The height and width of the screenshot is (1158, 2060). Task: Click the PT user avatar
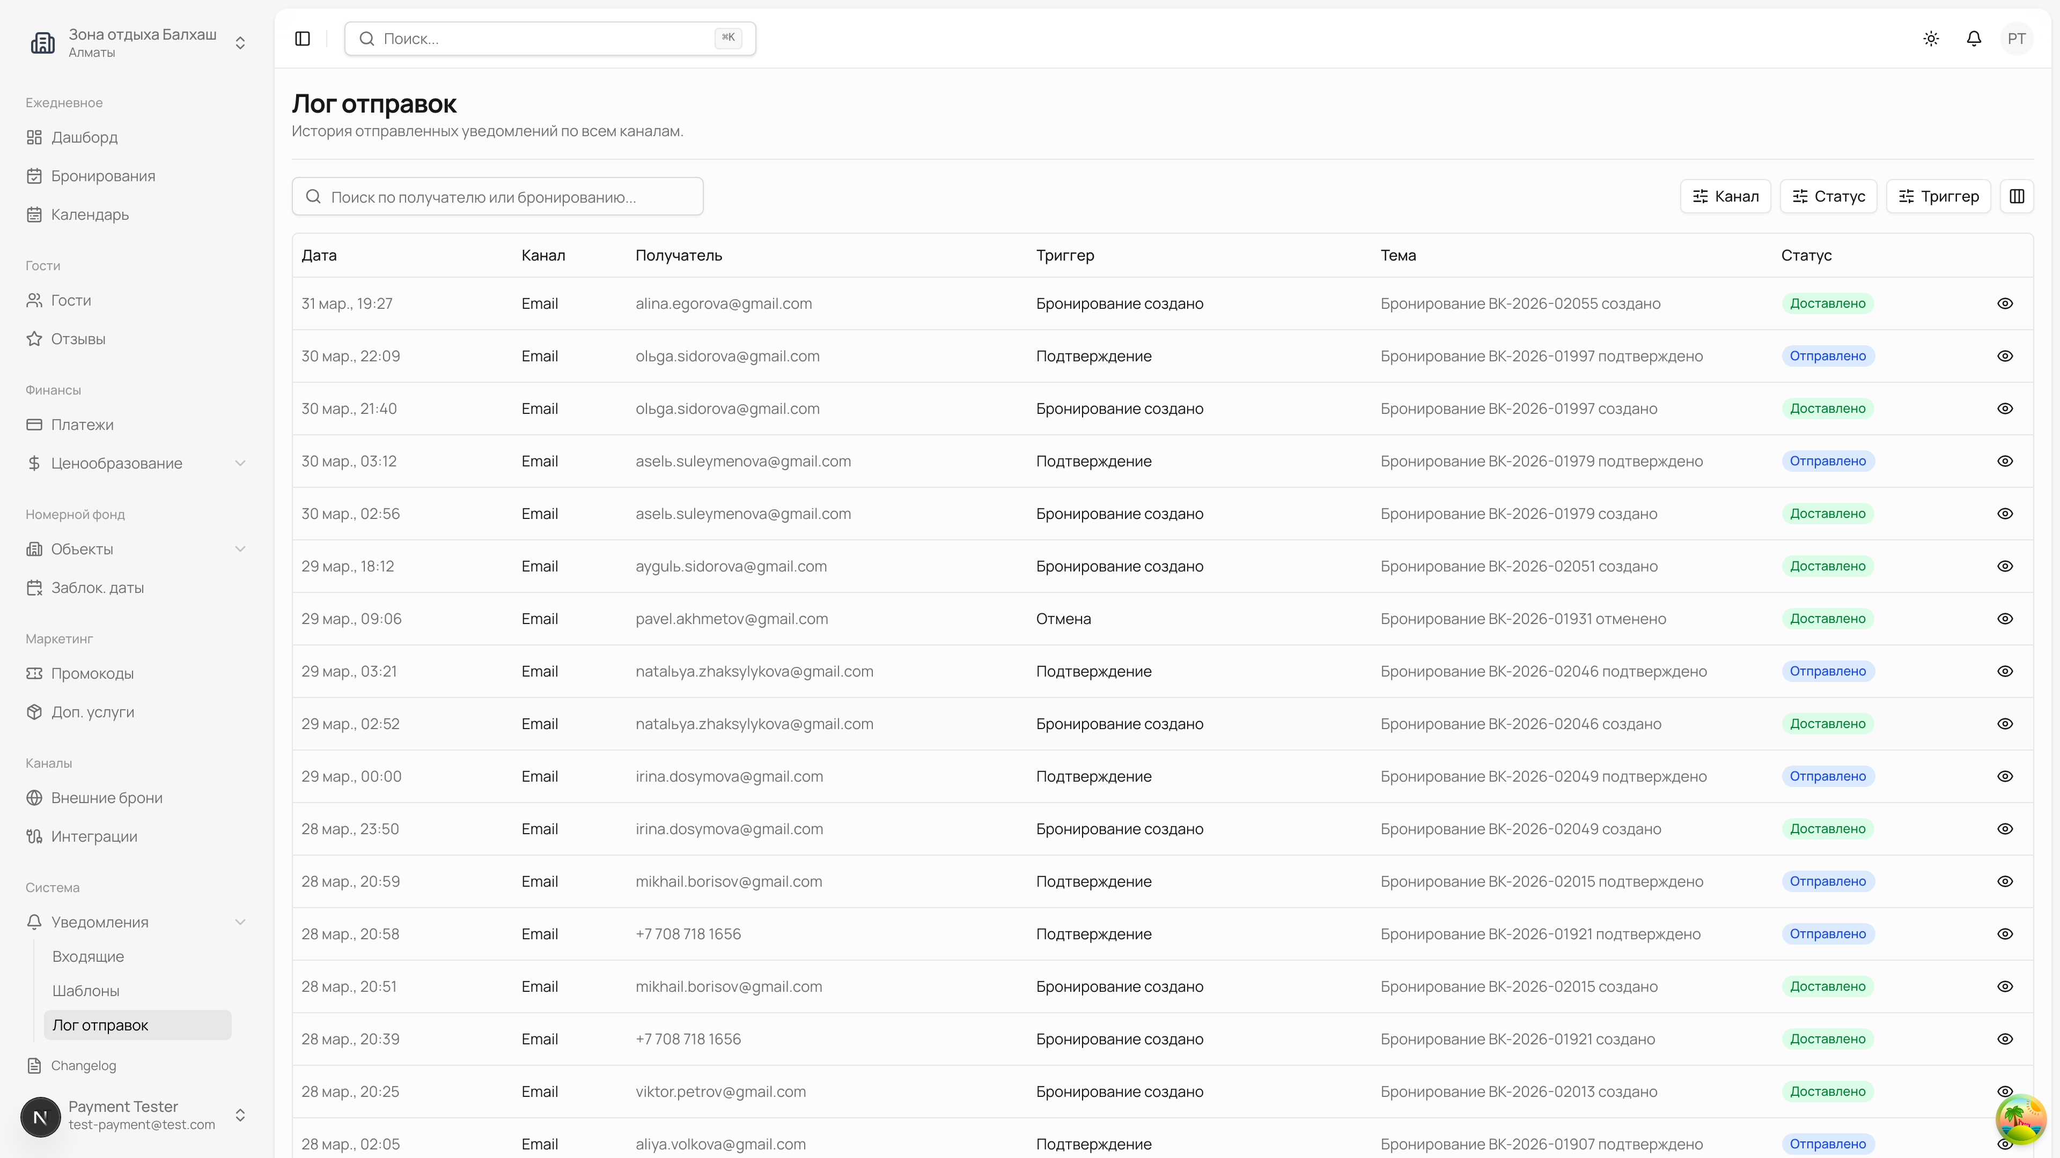pyautogui.click(x=2016, y=39)
